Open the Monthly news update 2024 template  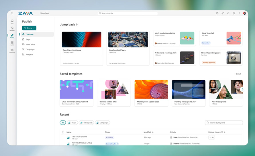[189, 93]
